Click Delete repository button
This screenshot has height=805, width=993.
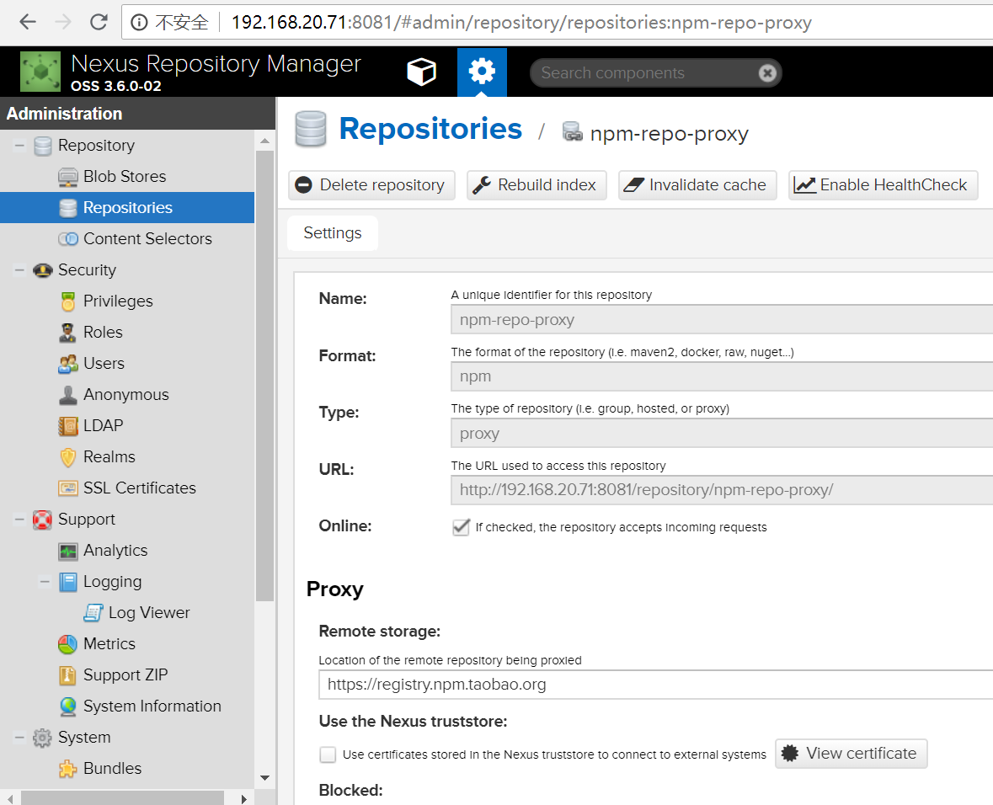(371, 185)
